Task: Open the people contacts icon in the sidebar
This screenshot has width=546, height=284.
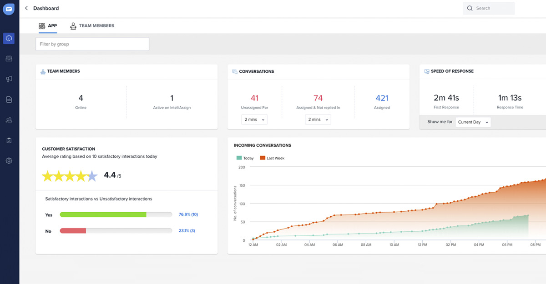Action: 9,120
